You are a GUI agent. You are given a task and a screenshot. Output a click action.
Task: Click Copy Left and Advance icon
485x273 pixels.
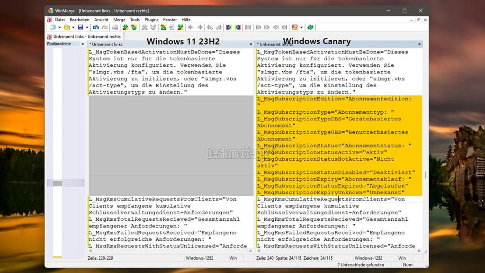coord(219,27)
